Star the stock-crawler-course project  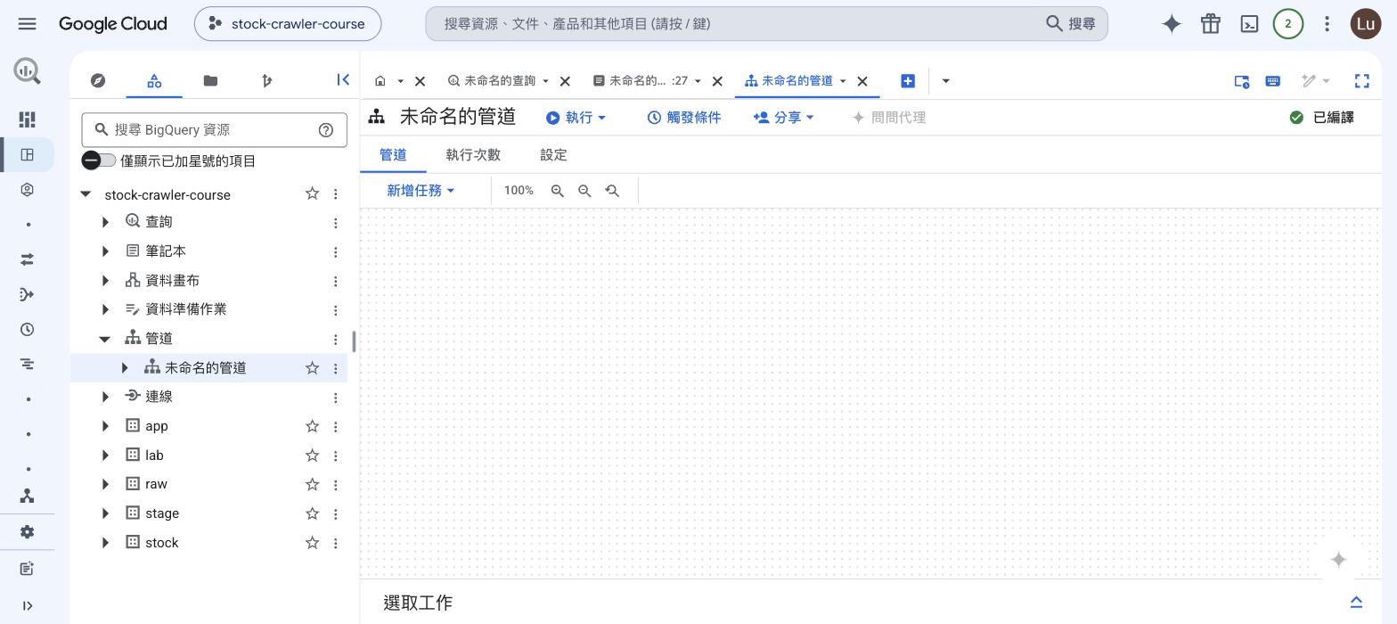312,193
